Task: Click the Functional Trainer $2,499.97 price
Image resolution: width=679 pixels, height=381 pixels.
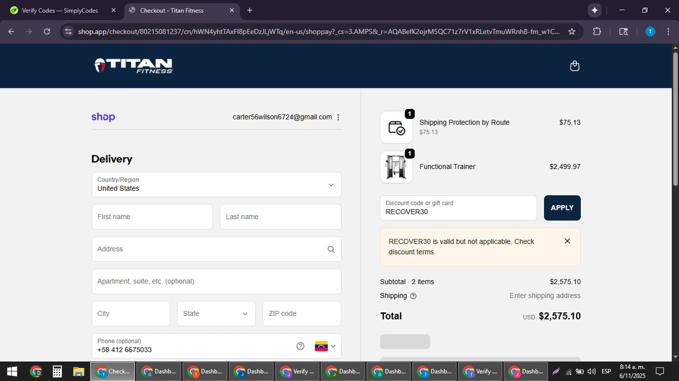Action: point(565,167)
